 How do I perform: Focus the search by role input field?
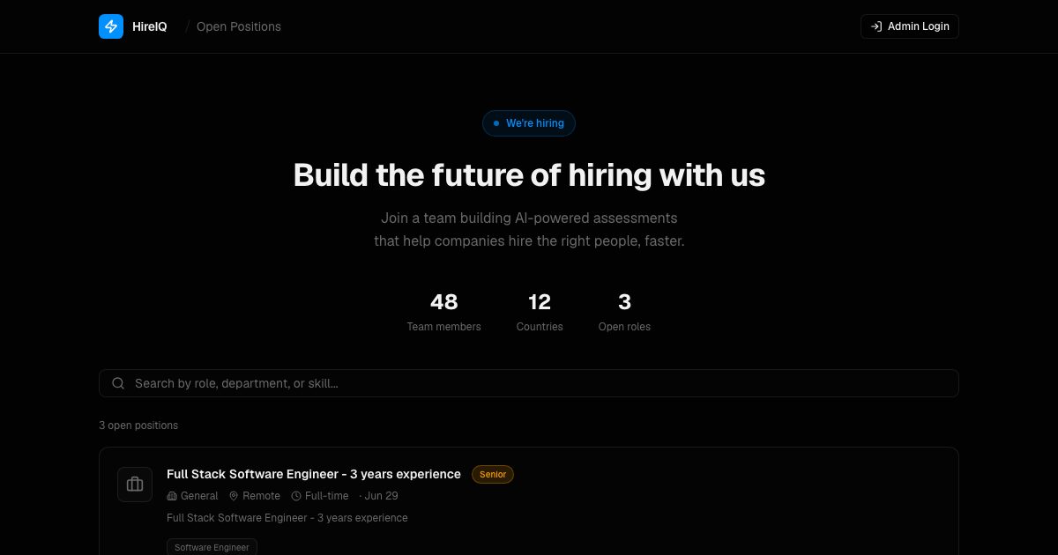click(x=529, y=383)
